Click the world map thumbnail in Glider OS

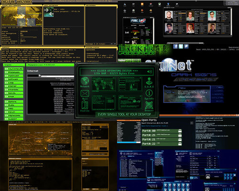pos(104,85)
